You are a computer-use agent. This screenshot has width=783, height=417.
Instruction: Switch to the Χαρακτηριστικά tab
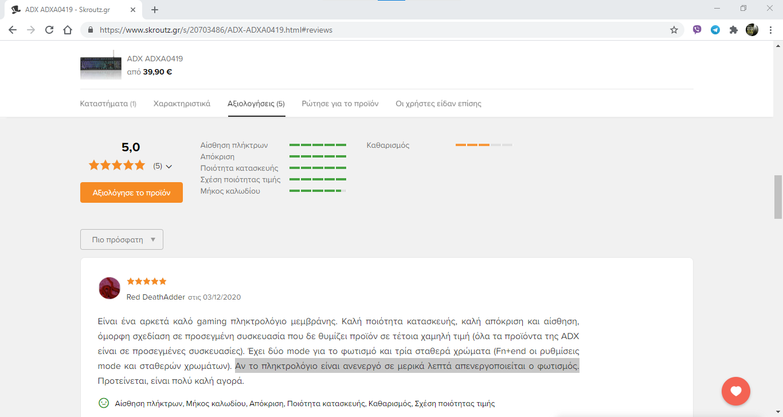[x=182, y=104]
